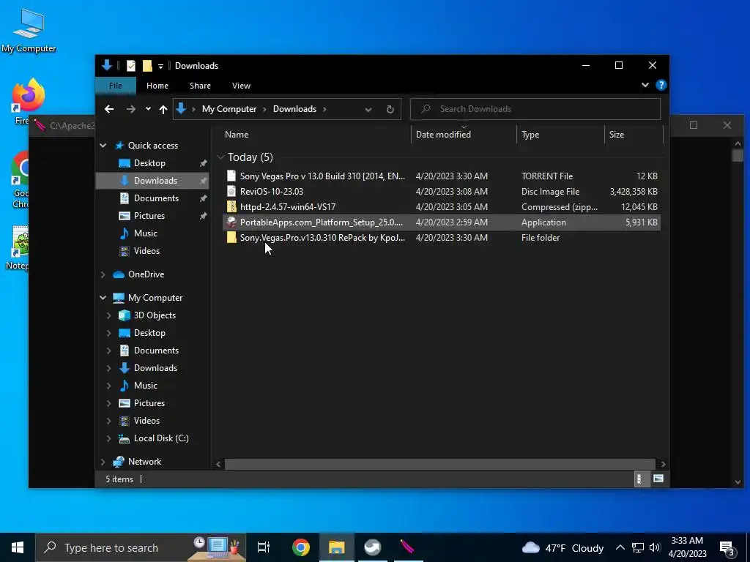Open the recent locations dropdown
750x562 pixels.
click(x=148, y=109)
